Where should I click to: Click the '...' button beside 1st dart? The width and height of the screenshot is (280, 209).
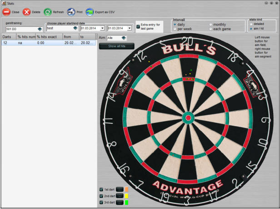pos(120,189)
